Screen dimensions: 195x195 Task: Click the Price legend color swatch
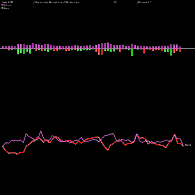tap(2, 8)
